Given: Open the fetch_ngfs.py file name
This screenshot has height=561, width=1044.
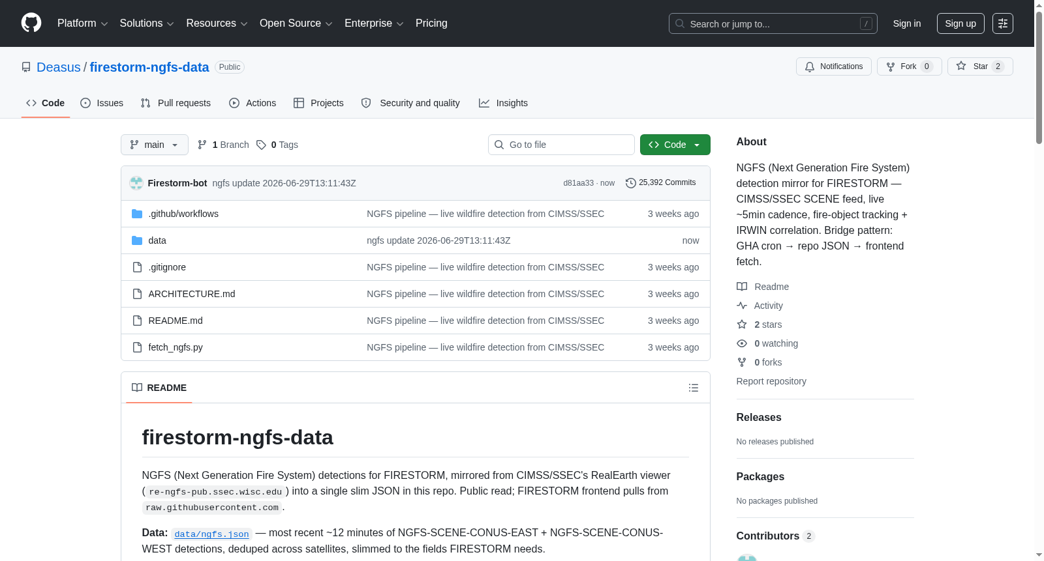Looking at the screenshot, I should pyautogui.click(x=176, y=347).
